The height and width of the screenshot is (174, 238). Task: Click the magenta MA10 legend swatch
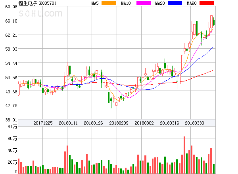pyautogui.click(x=144, y=3)
